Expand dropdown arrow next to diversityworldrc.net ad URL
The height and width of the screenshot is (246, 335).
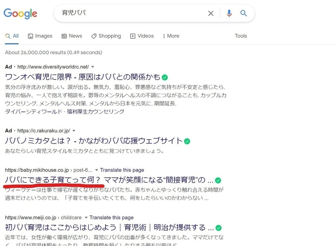pos(93,67)
